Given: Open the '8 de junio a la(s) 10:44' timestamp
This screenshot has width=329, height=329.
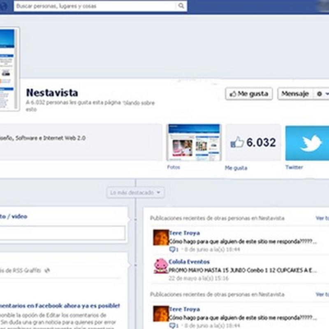Looking at the screenshot, I should pyautogui.click(x=212, y=250).
